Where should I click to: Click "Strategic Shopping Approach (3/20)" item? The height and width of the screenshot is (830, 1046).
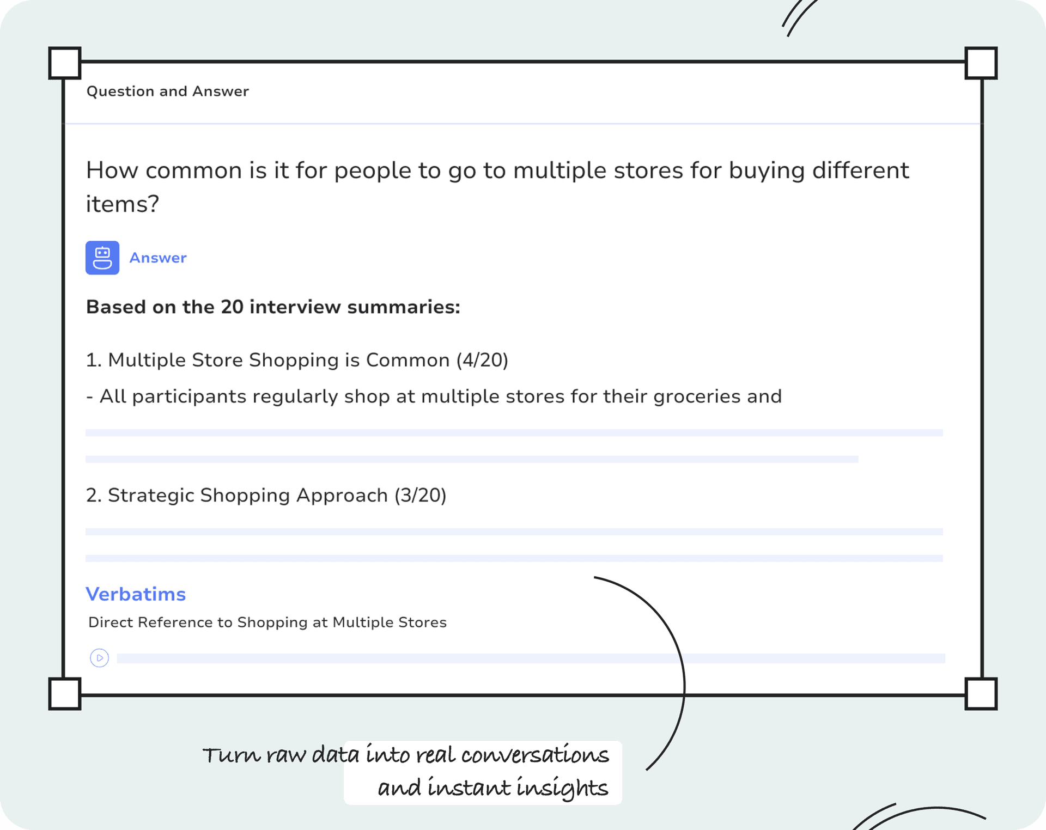click(266, 495)
